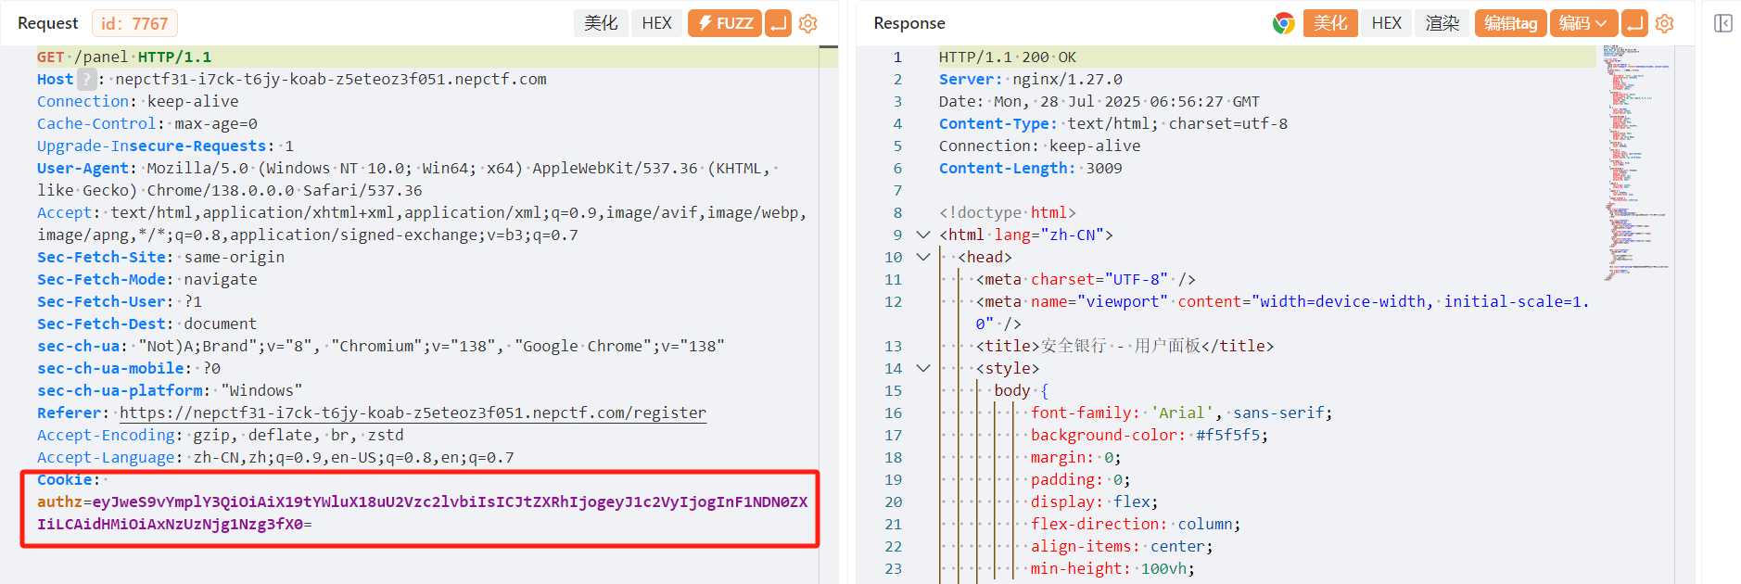Screen dimensions: 1741x584
Task: Open Request editor settings gear
Action: tap(808, 23)
